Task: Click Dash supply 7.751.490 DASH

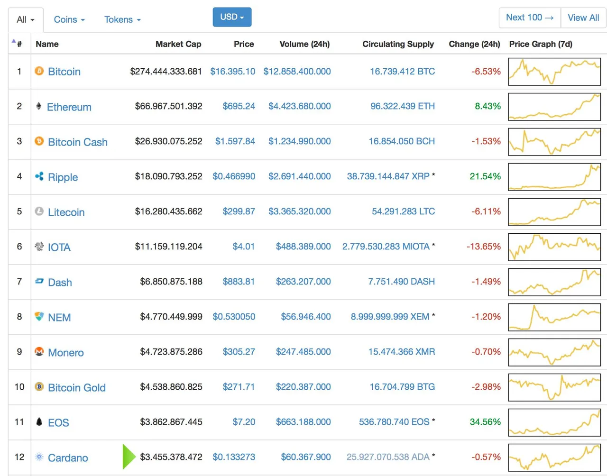Action: coord(402,282)
